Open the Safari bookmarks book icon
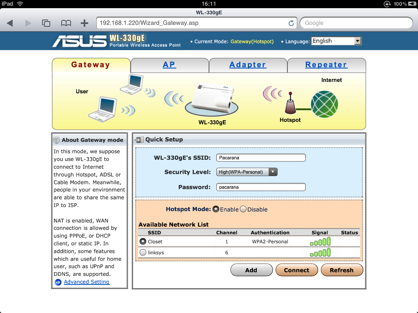 [x=66, y=23]
